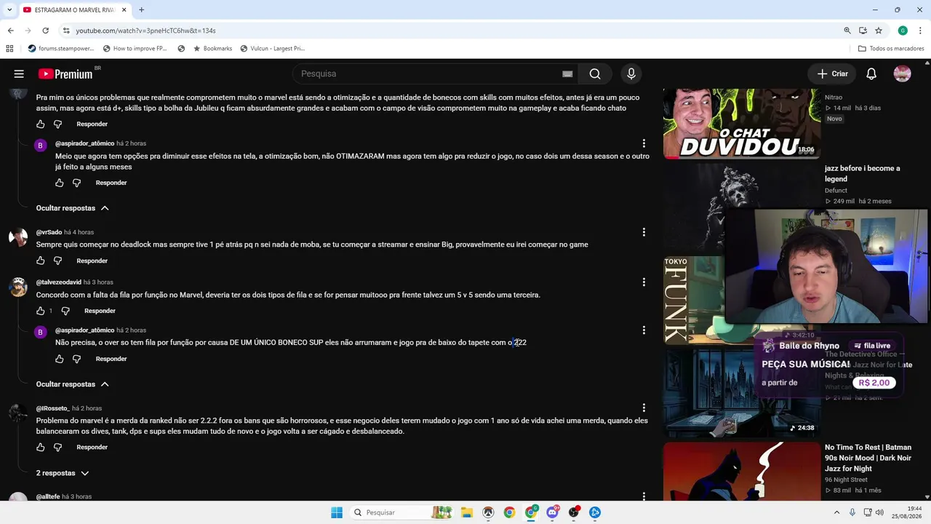Close the 'ESTRAGARAM O MARVEL RIVA...' tab

122,10
